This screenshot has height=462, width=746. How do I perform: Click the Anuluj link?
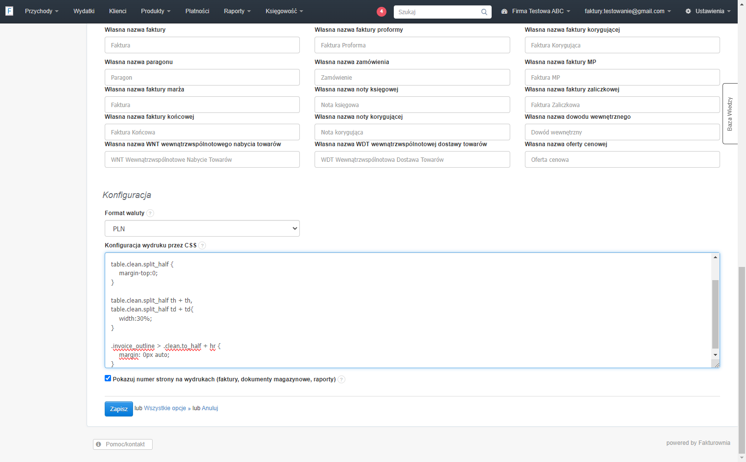pos(210,408)
